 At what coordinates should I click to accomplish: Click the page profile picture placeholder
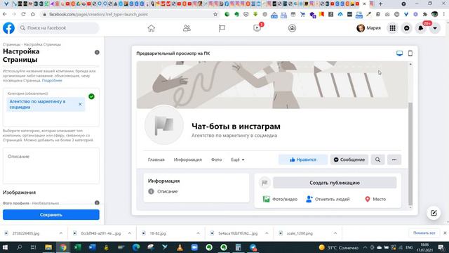[164, 125]
